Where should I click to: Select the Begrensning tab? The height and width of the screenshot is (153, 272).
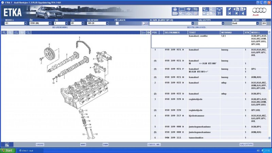click(60, 27)
